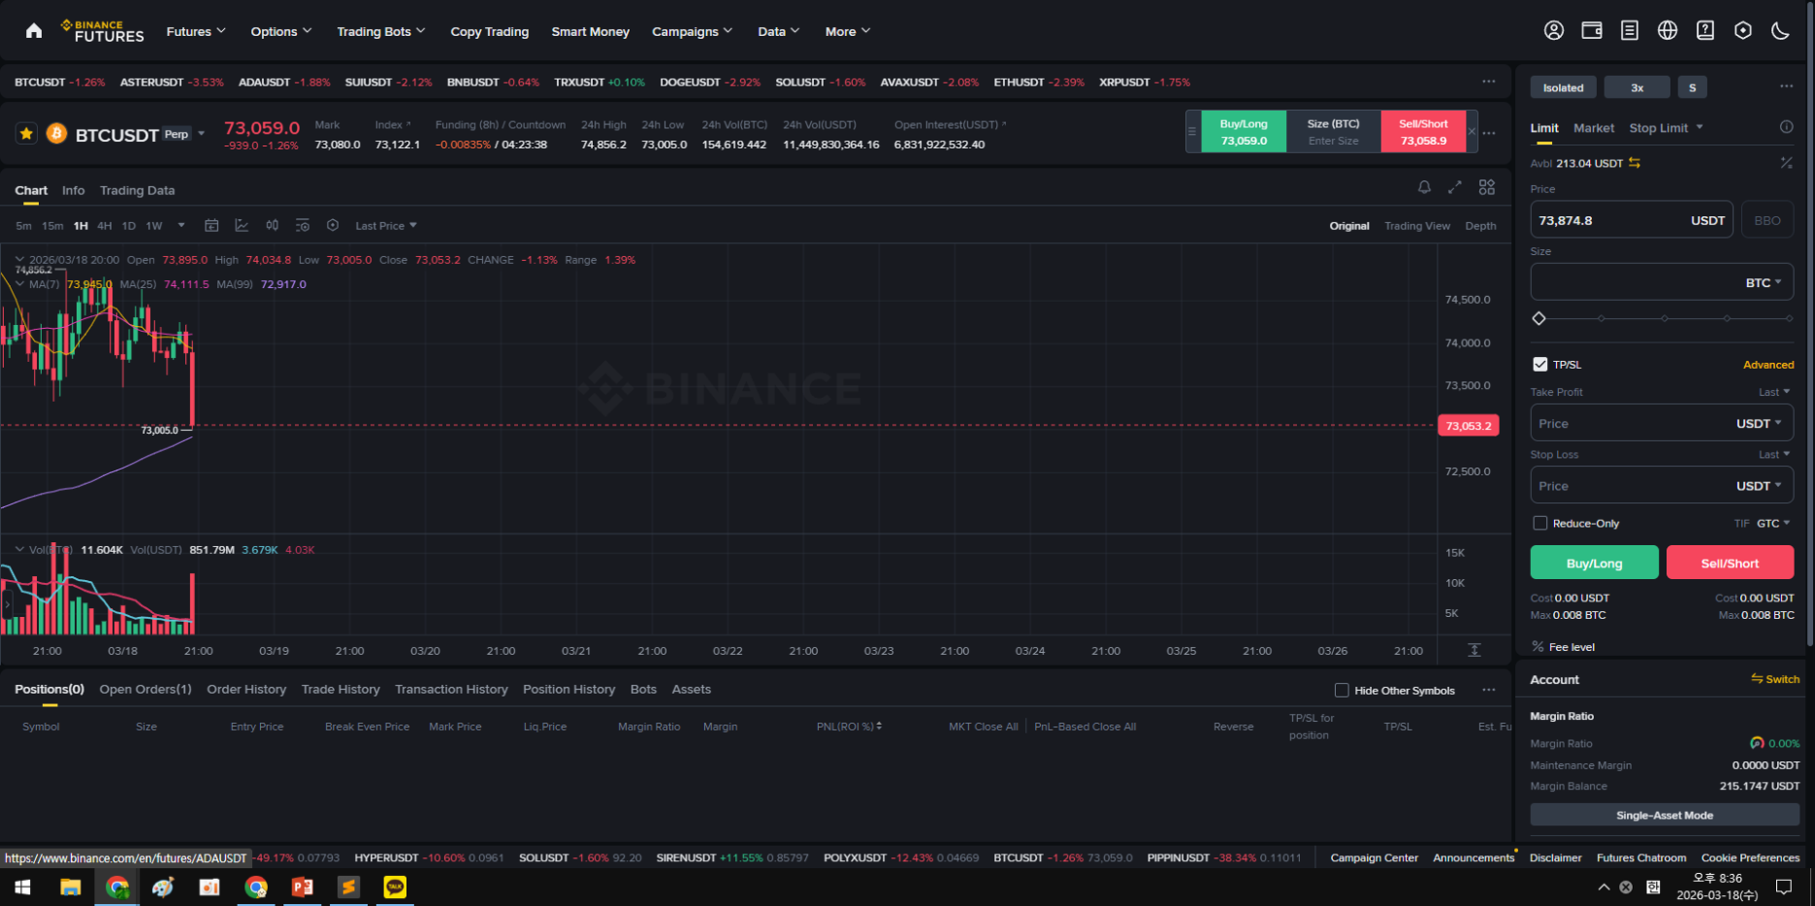
Task: Open the order type info icon
Action: 1787,127
